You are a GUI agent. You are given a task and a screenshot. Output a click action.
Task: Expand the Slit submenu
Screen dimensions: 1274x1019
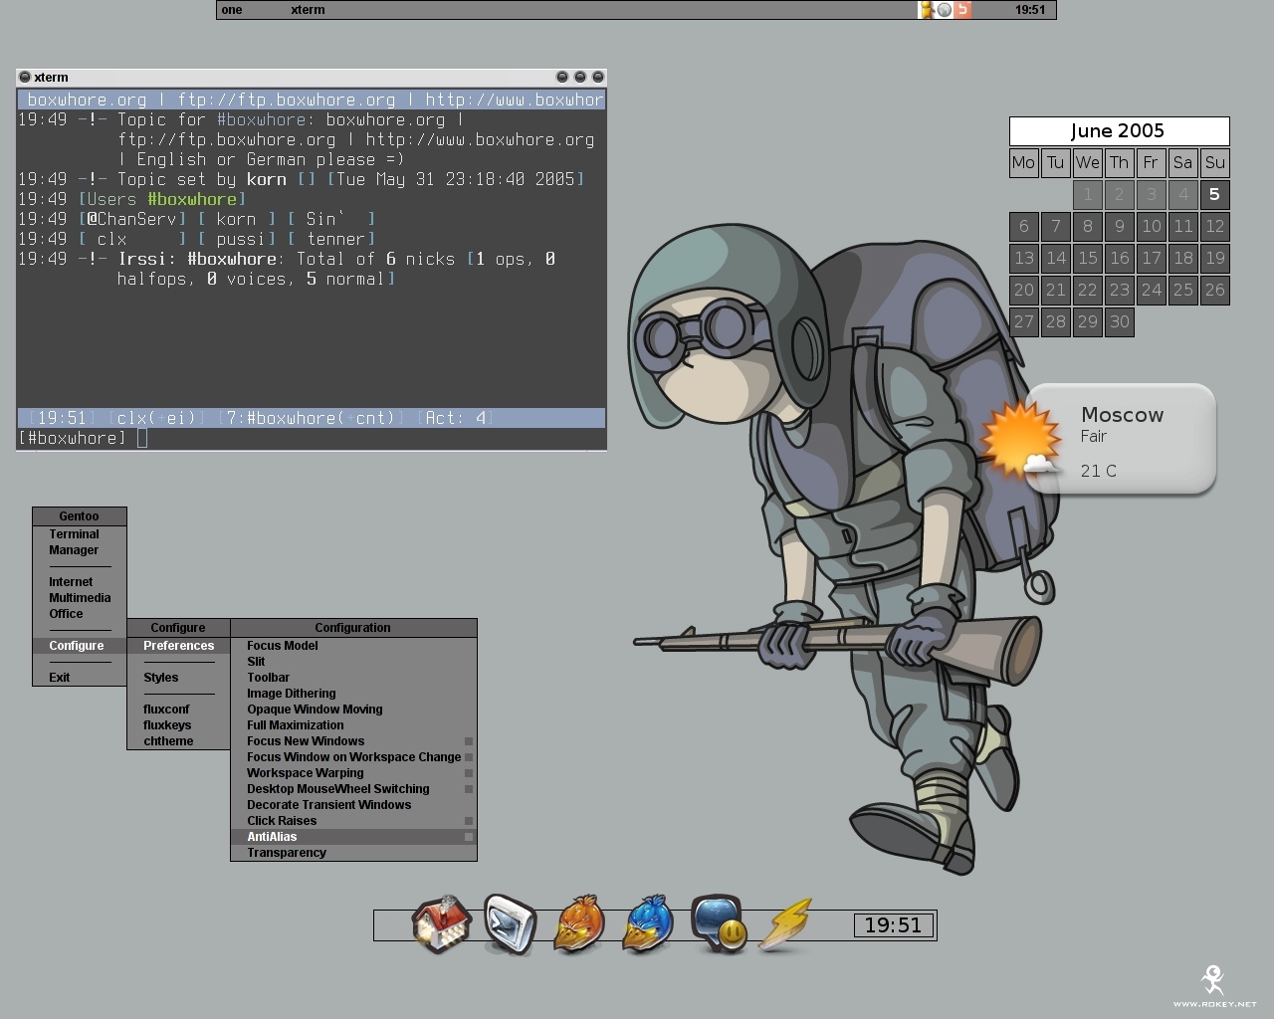(353, 662)
